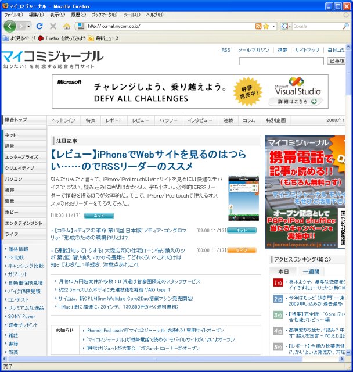
Task: Open the back/forward history dropdown arrow
Action: coord(28,26)
